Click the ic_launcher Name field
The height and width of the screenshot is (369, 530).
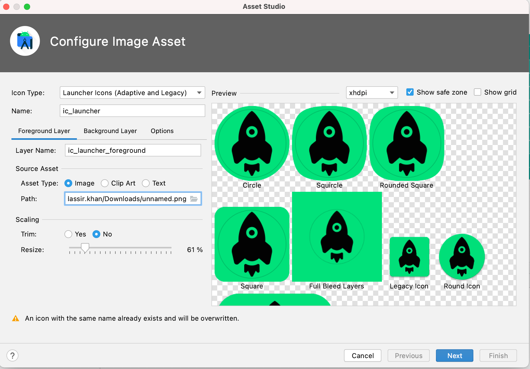(132, 111)
